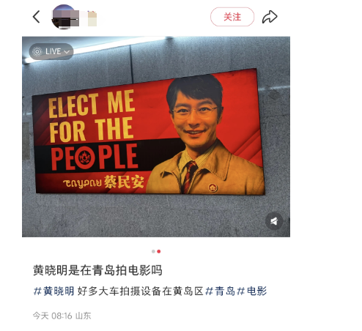
Task: View the Elect Me billboard photo fullscreen
Action: pos(156,137)
